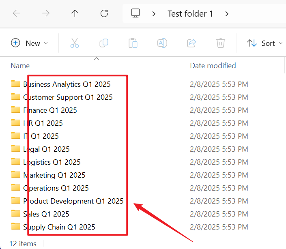Click the Forward navigation arrow
The height and width of the screenshot is (249, 286).
tap(46, 13)
